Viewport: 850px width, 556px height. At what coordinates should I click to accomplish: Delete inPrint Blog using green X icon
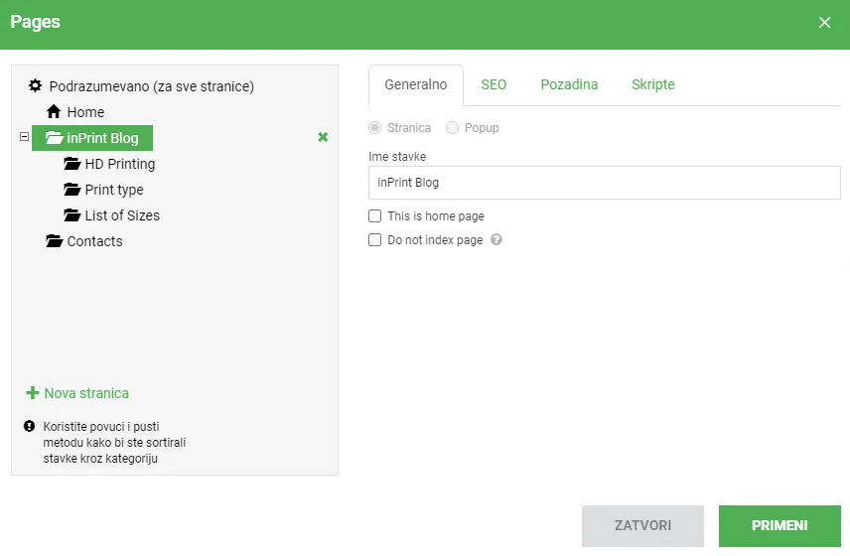coord(323,137)
